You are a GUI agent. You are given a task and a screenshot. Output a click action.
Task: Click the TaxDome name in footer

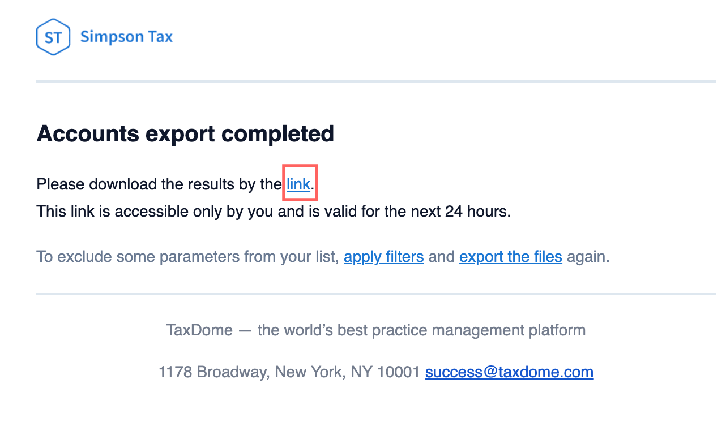click(199, 330)
